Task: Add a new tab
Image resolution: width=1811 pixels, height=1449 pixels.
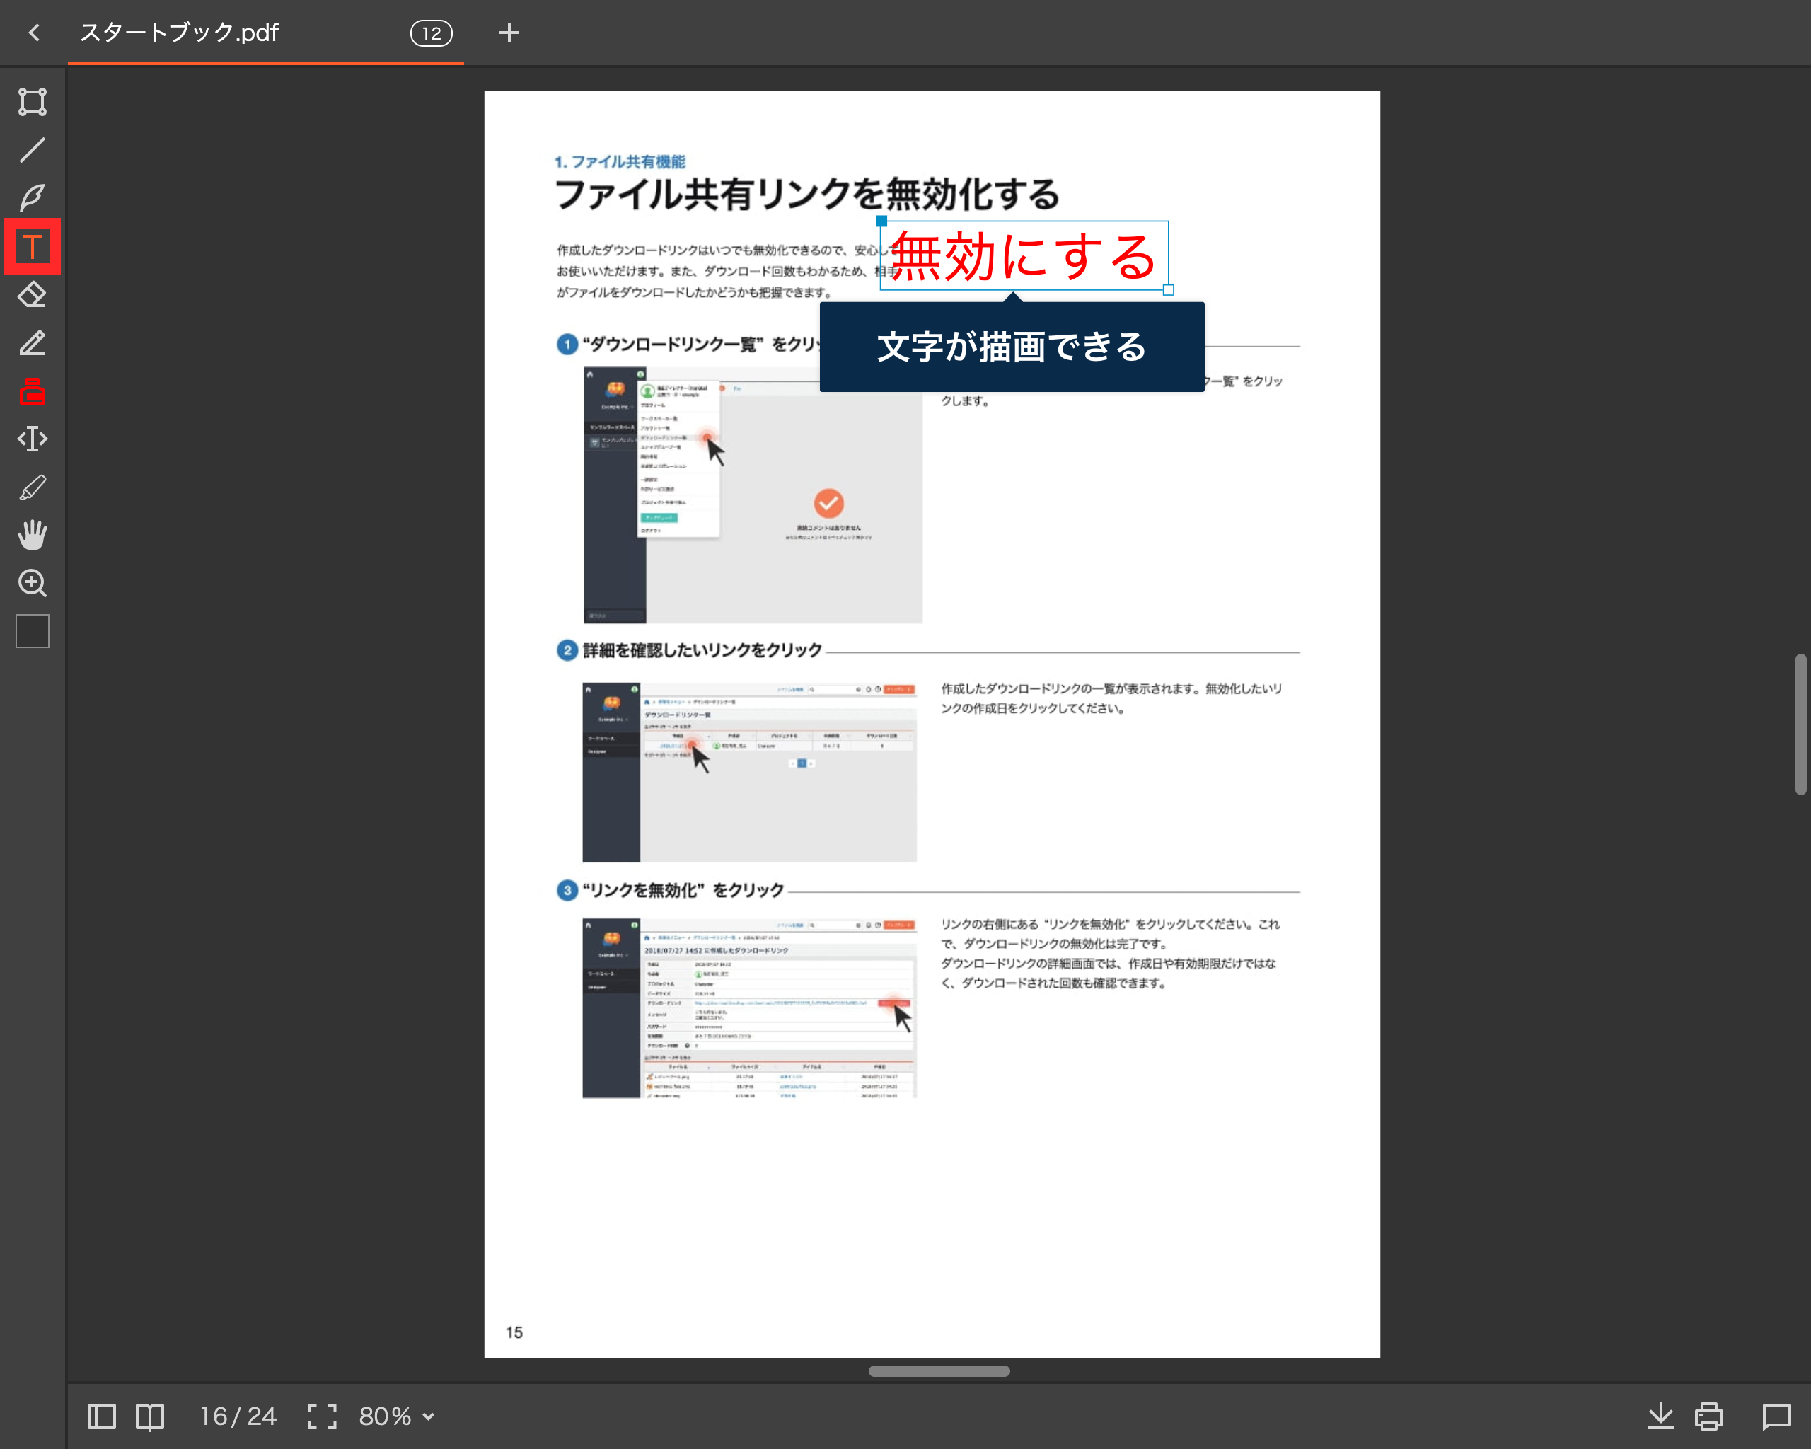Action: point(508,33)
